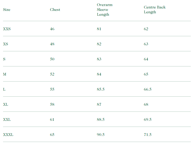This screenshot has height=145, width=195.
Task: Click the Size column header
Action: coord(7,10)
